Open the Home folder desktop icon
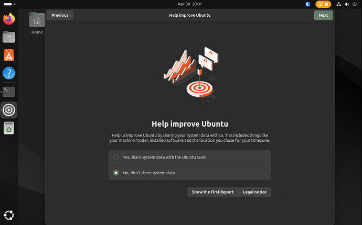 pyautogui.click(x=37, y=23)
